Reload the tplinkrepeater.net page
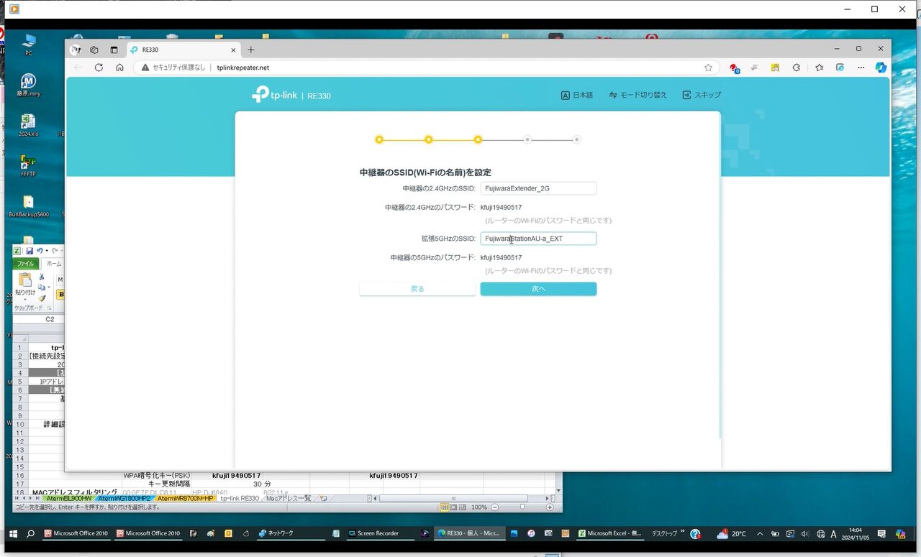921x557 pixels. point(99,68)
